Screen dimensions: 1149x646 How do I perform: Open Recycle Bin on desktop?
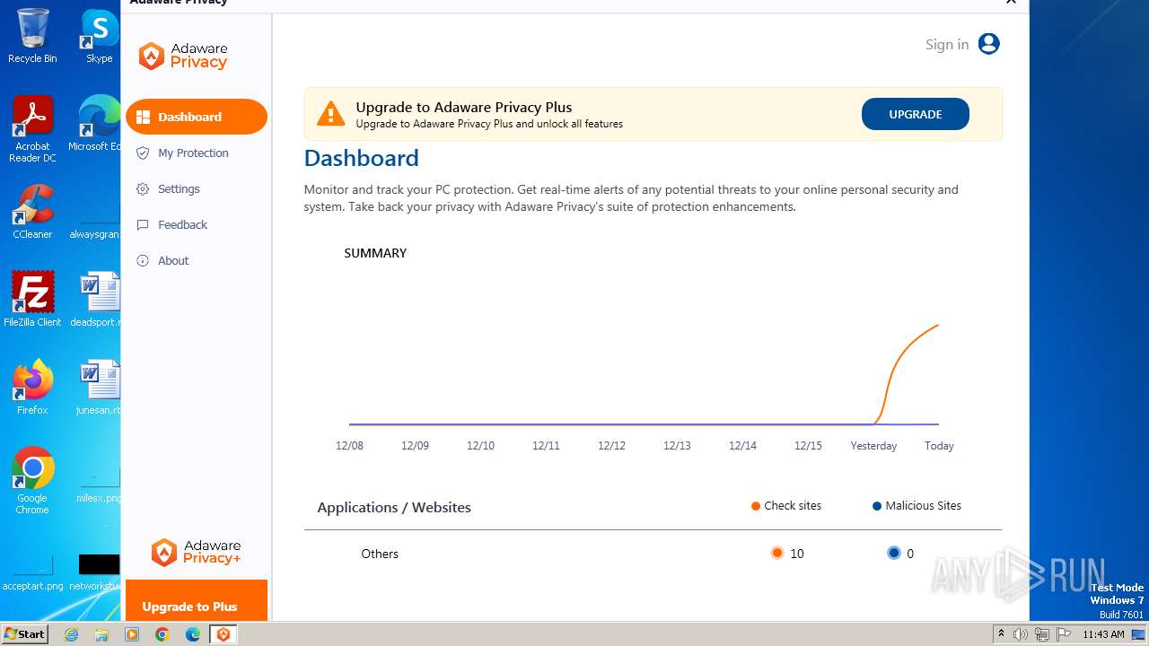click(32, 36)
